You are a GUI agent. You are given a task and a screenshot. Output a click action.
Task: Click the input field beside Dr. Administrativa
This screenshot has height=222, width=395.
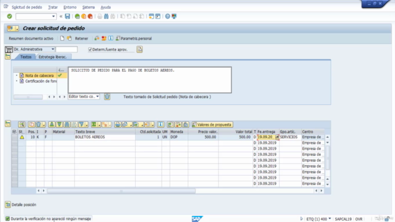click(x=67, y=49)
